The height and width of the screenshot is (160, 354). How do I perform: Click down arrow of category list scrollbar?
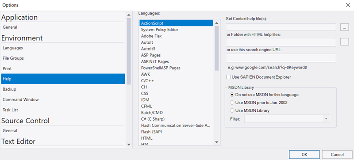point(129,145)
